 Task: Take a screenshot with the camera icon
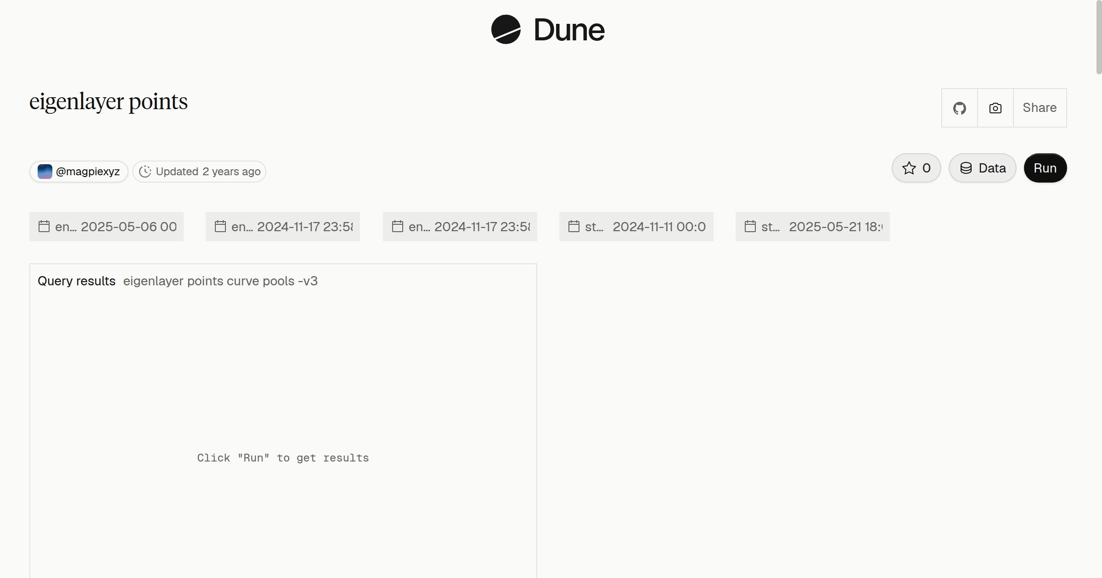[x=995, y=108]
